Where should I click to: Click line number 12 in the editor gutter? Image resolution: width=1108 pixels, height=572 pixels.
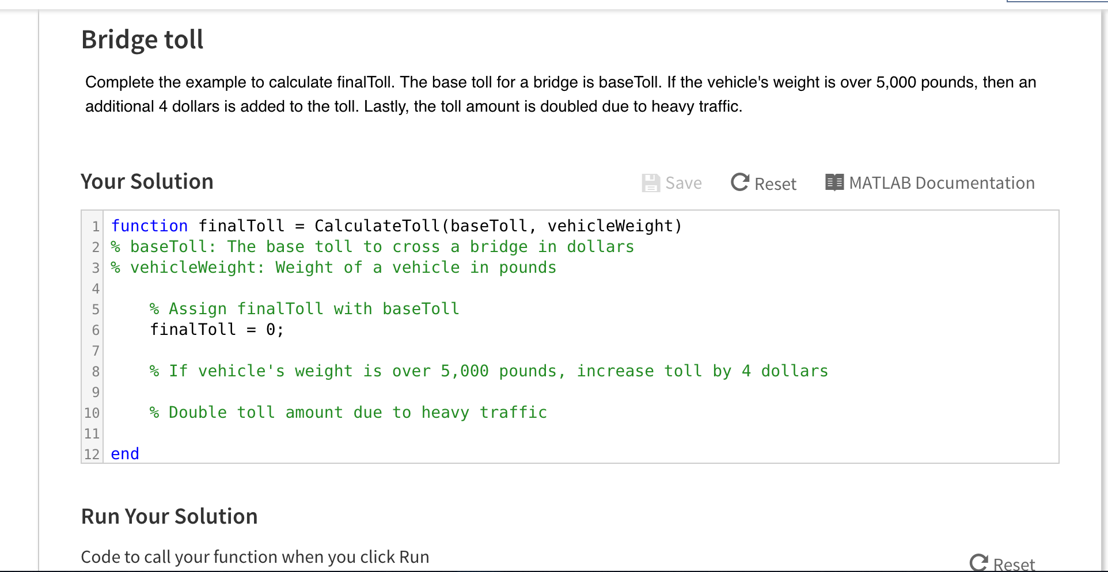[92, 454]
